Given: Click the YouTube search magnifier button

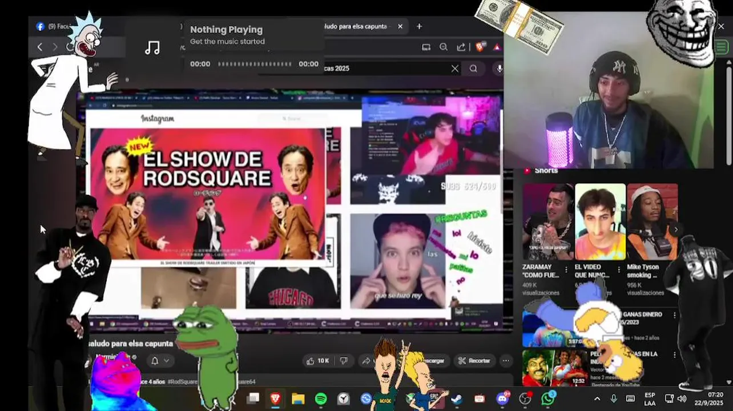Looking at the screenshot, I should click(x=473, y=68).
